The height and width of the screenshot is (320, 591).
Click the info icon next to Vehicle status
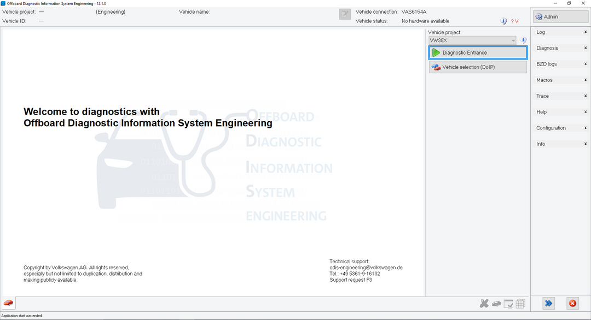[x=503, y=21]
